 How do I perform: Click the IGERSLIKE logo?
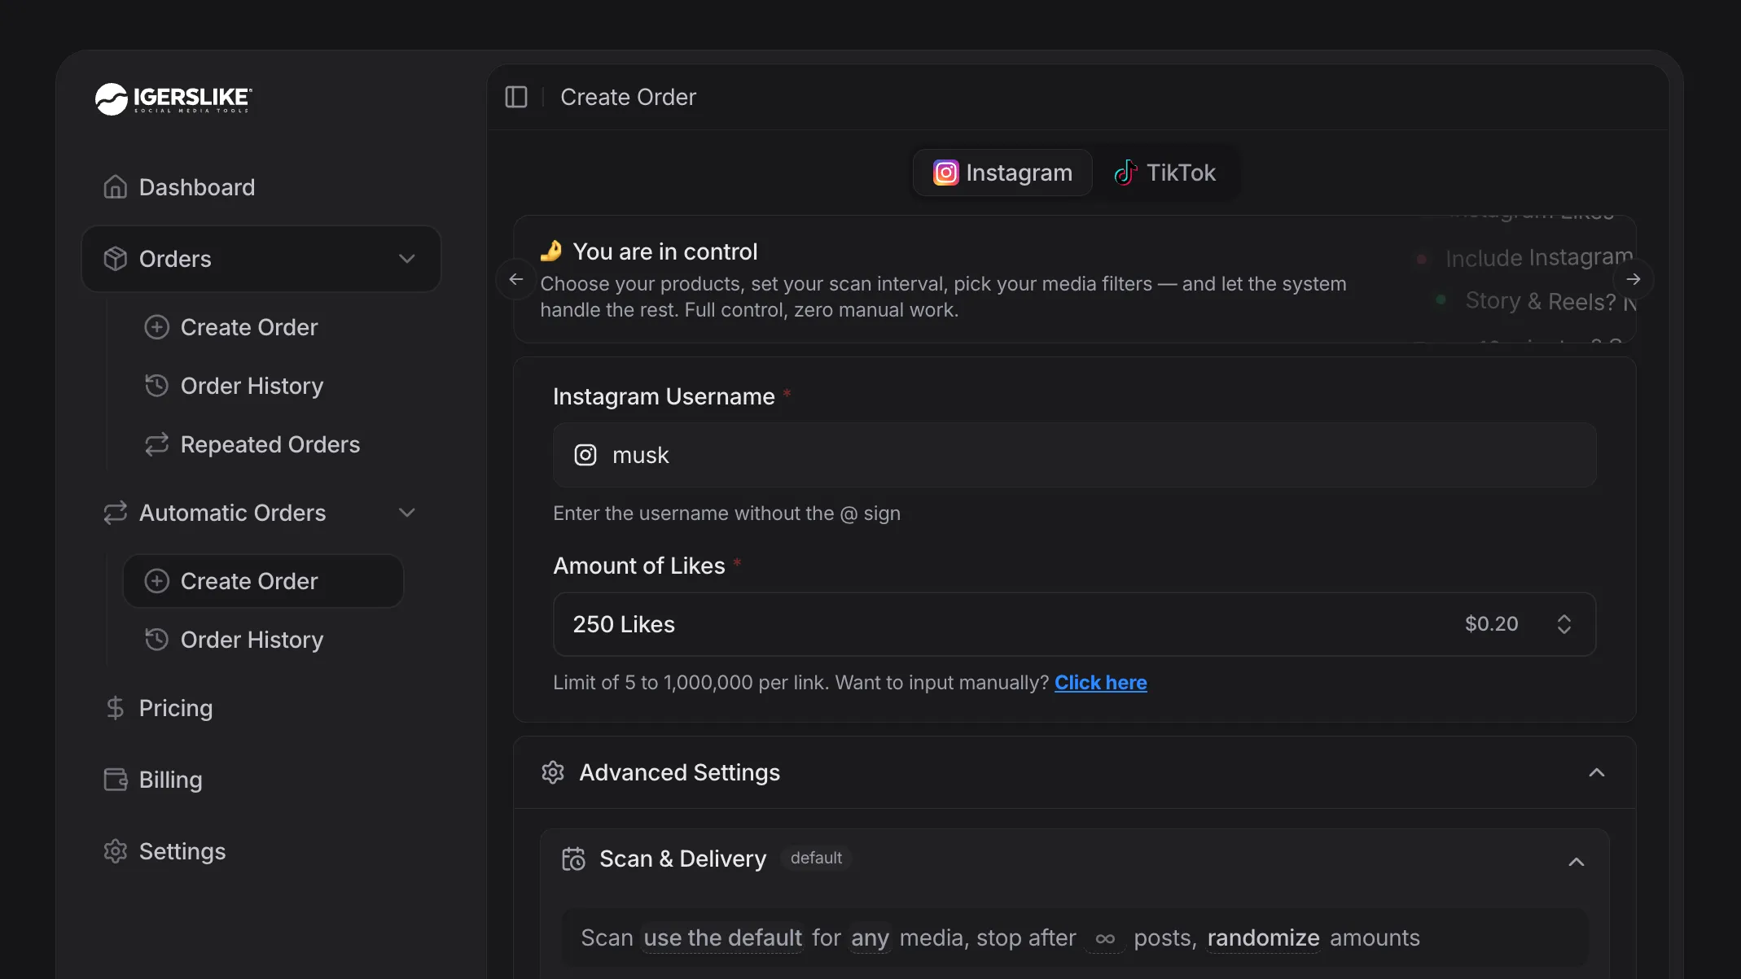pos(173,98)
